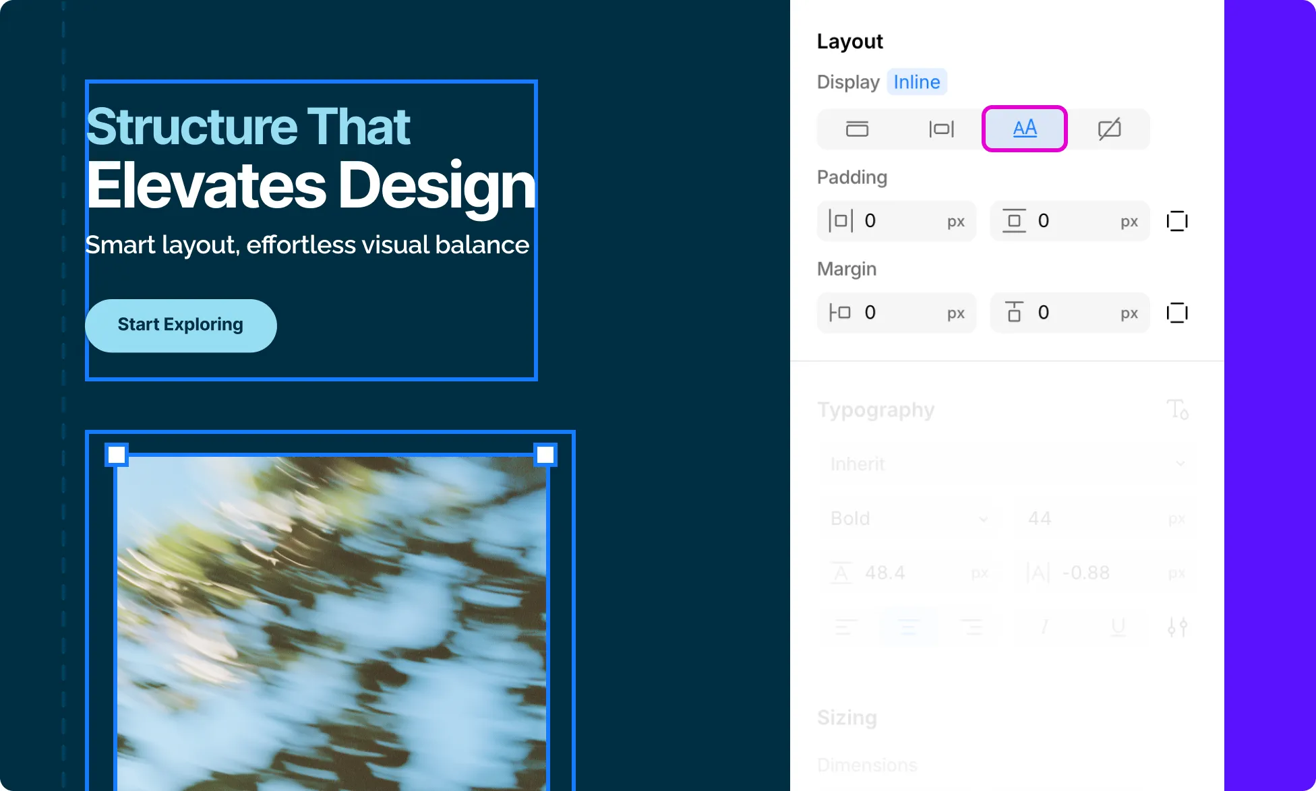This screenshot has width=1316, height=791.
Task: Align text center
Action: (x=908, y=627)
